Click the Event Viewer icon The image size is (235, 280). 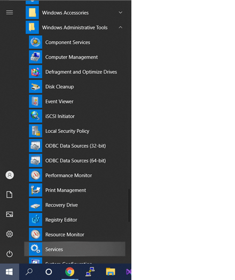35,102
